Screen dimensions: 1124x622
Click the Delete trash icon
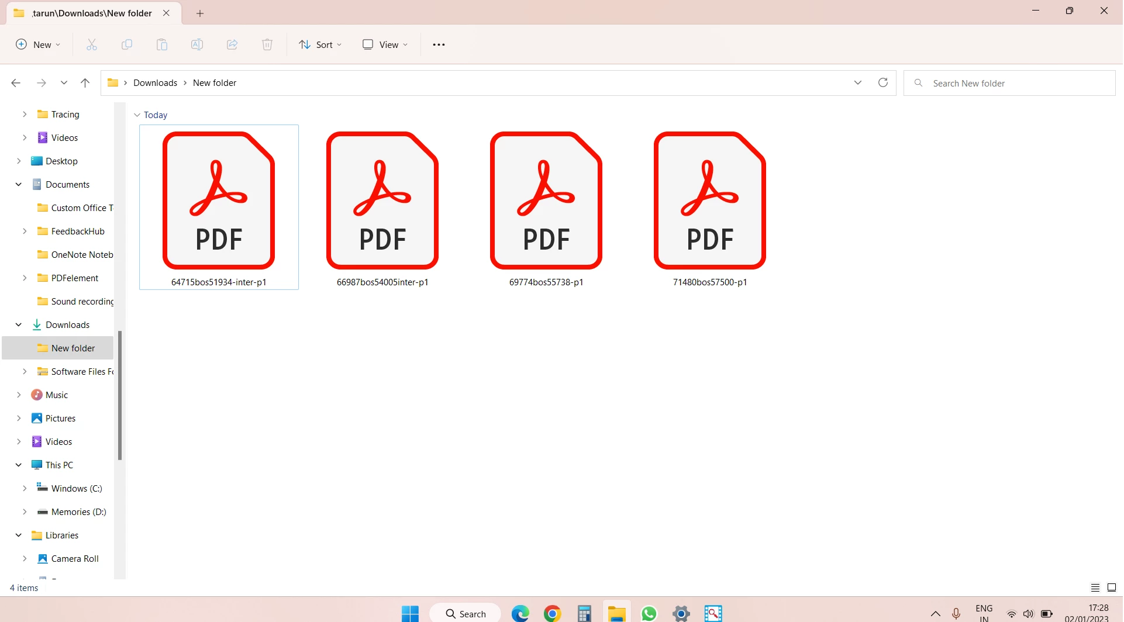[x=267, y=44]
